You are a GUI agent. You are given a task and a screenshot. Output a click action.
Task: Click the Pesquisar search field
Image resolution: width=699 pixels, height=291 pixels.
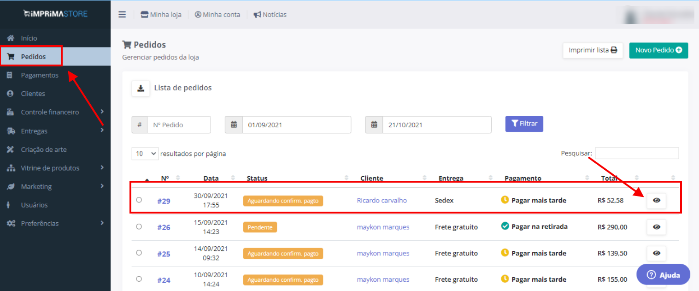tap(637, 153)
